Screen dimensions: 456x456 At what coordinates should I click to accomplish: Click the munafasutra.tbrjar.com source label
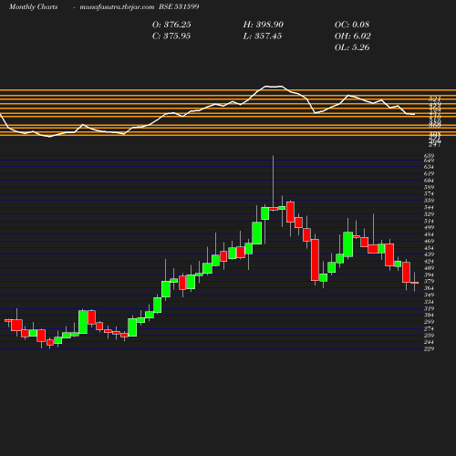(x=117, y=6)
